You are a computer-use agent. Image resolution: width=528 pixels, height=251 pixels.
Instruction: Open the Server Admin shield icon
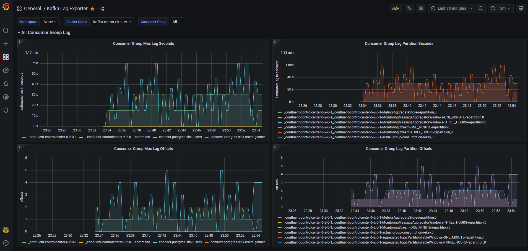tap(6, 110)
